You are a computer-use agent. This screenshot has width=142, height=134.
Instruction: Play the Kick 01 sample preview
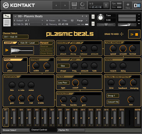tap(7, 50)
